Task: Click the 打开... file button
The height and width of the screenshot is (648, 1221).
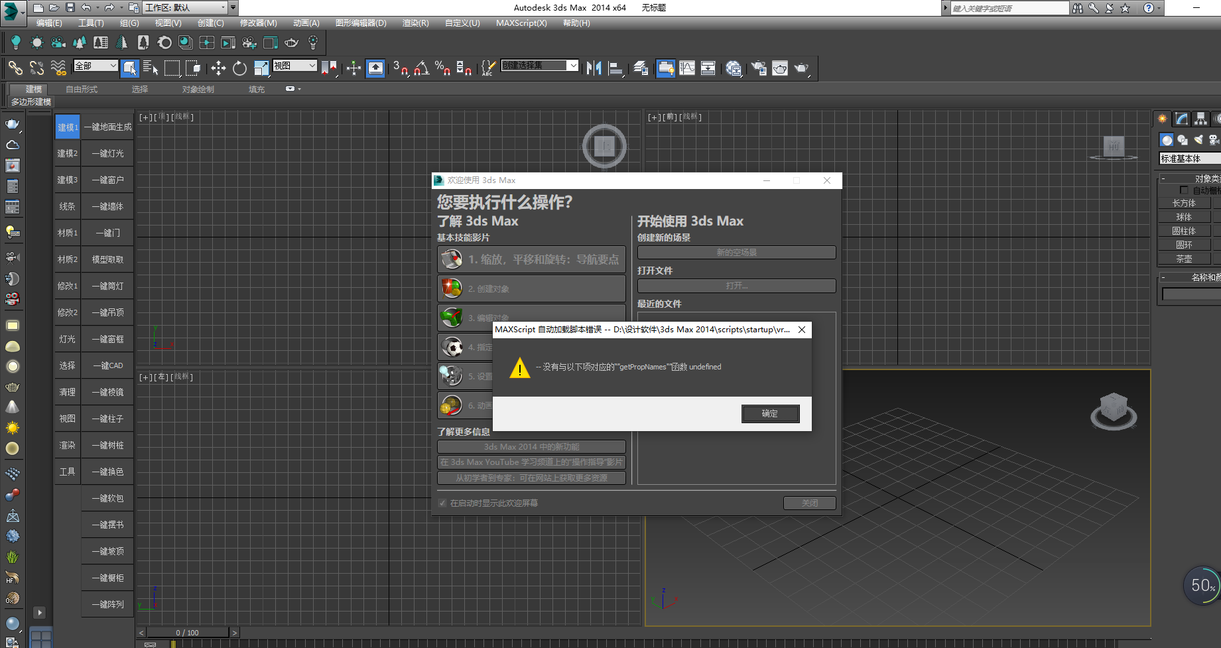Action: (x=736, y=286)
